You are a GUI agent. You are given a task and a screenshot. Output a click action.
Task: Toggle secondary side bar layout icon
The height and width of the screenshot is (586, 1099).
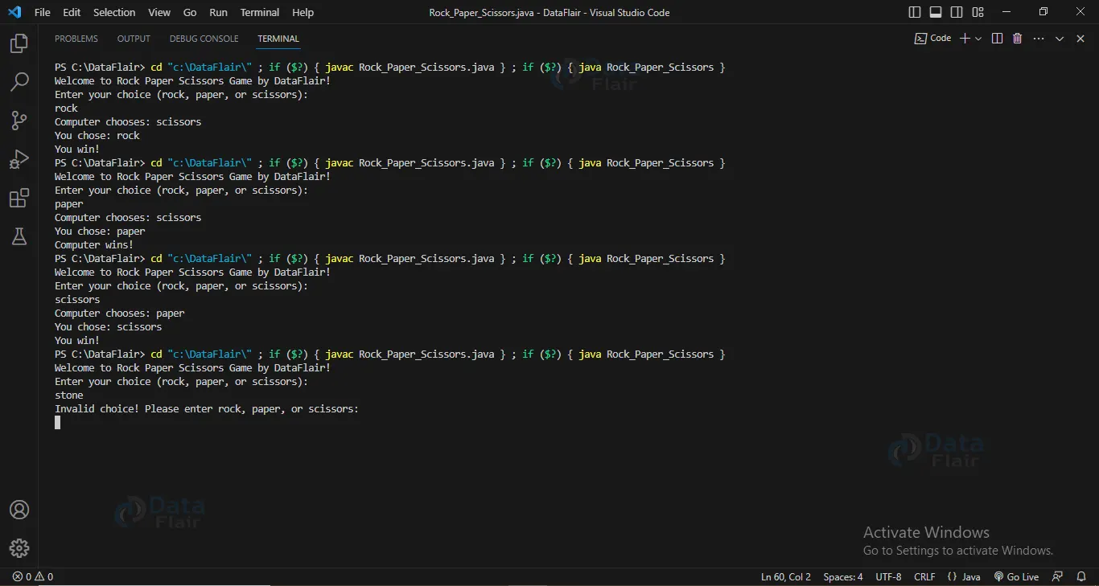(957, 12)
